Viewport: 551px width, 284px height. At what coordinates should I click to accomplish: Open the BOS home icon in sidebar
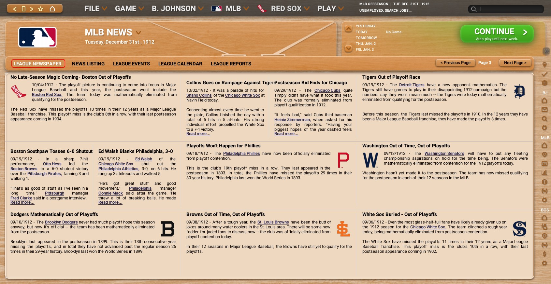tap(544, 218)
